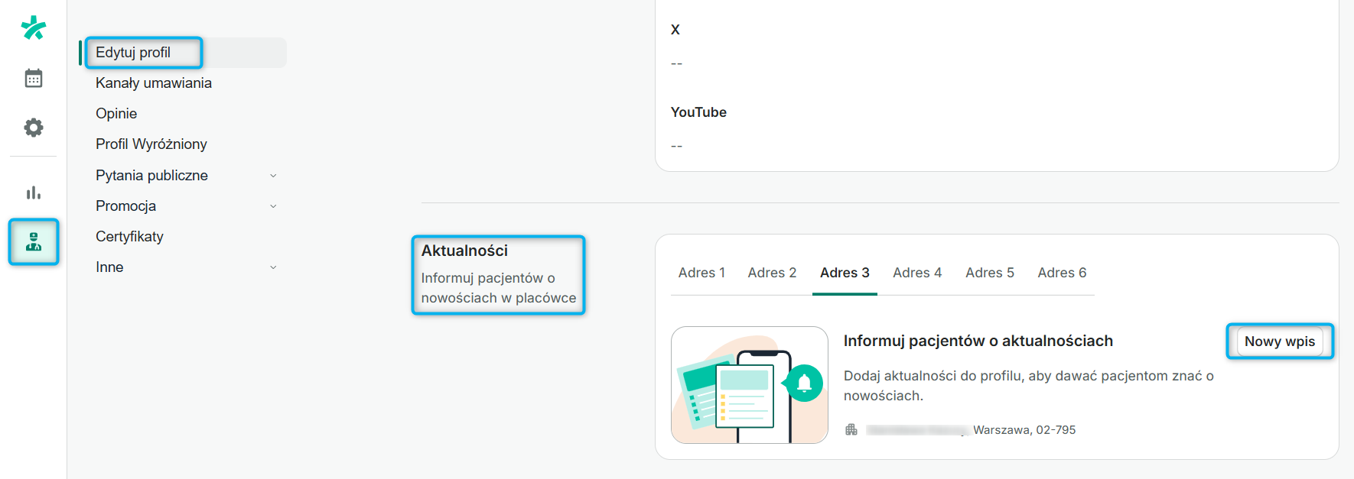Switch to the Adres 2 tab
Image resolution: width=1354 pixels, height=479 pixels.
pos(772,273)
